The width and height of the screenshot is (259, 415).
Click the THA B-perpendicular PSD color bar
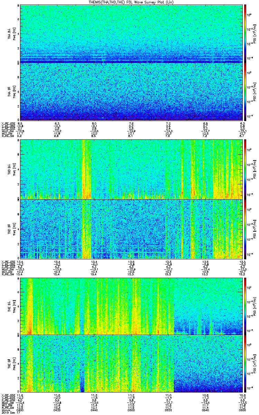pos(245,34)
